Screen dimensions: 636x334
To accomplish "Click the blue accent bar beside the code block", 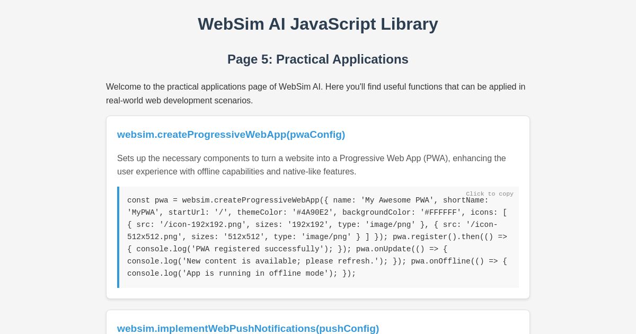I will coord(119,237).
